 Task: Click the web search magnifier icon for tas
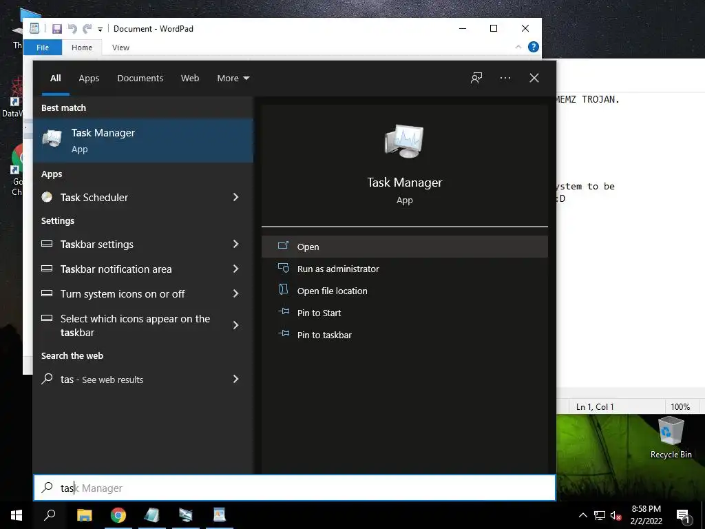point(47,379)
